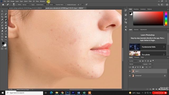Toggle Quick Mask mode icon
The height and width of the screenshot is (95, 169).
point(2,49)
